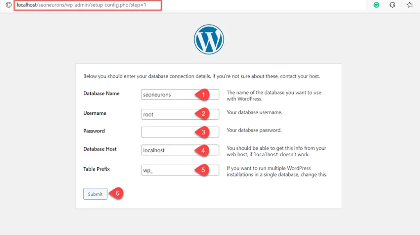Click the globe site-info icon

9,5
